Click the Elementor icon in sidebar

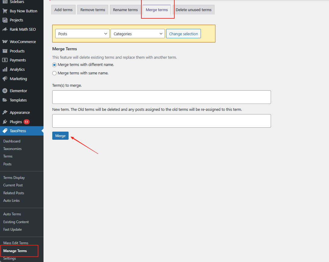[x=5, y=91]
